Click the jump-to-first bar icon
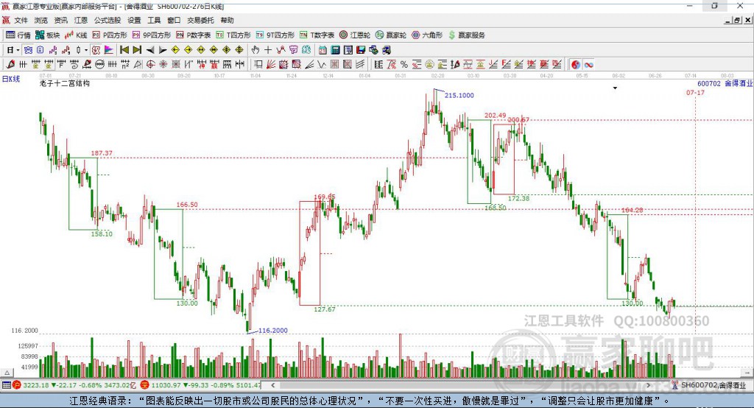 click(124, 50)
